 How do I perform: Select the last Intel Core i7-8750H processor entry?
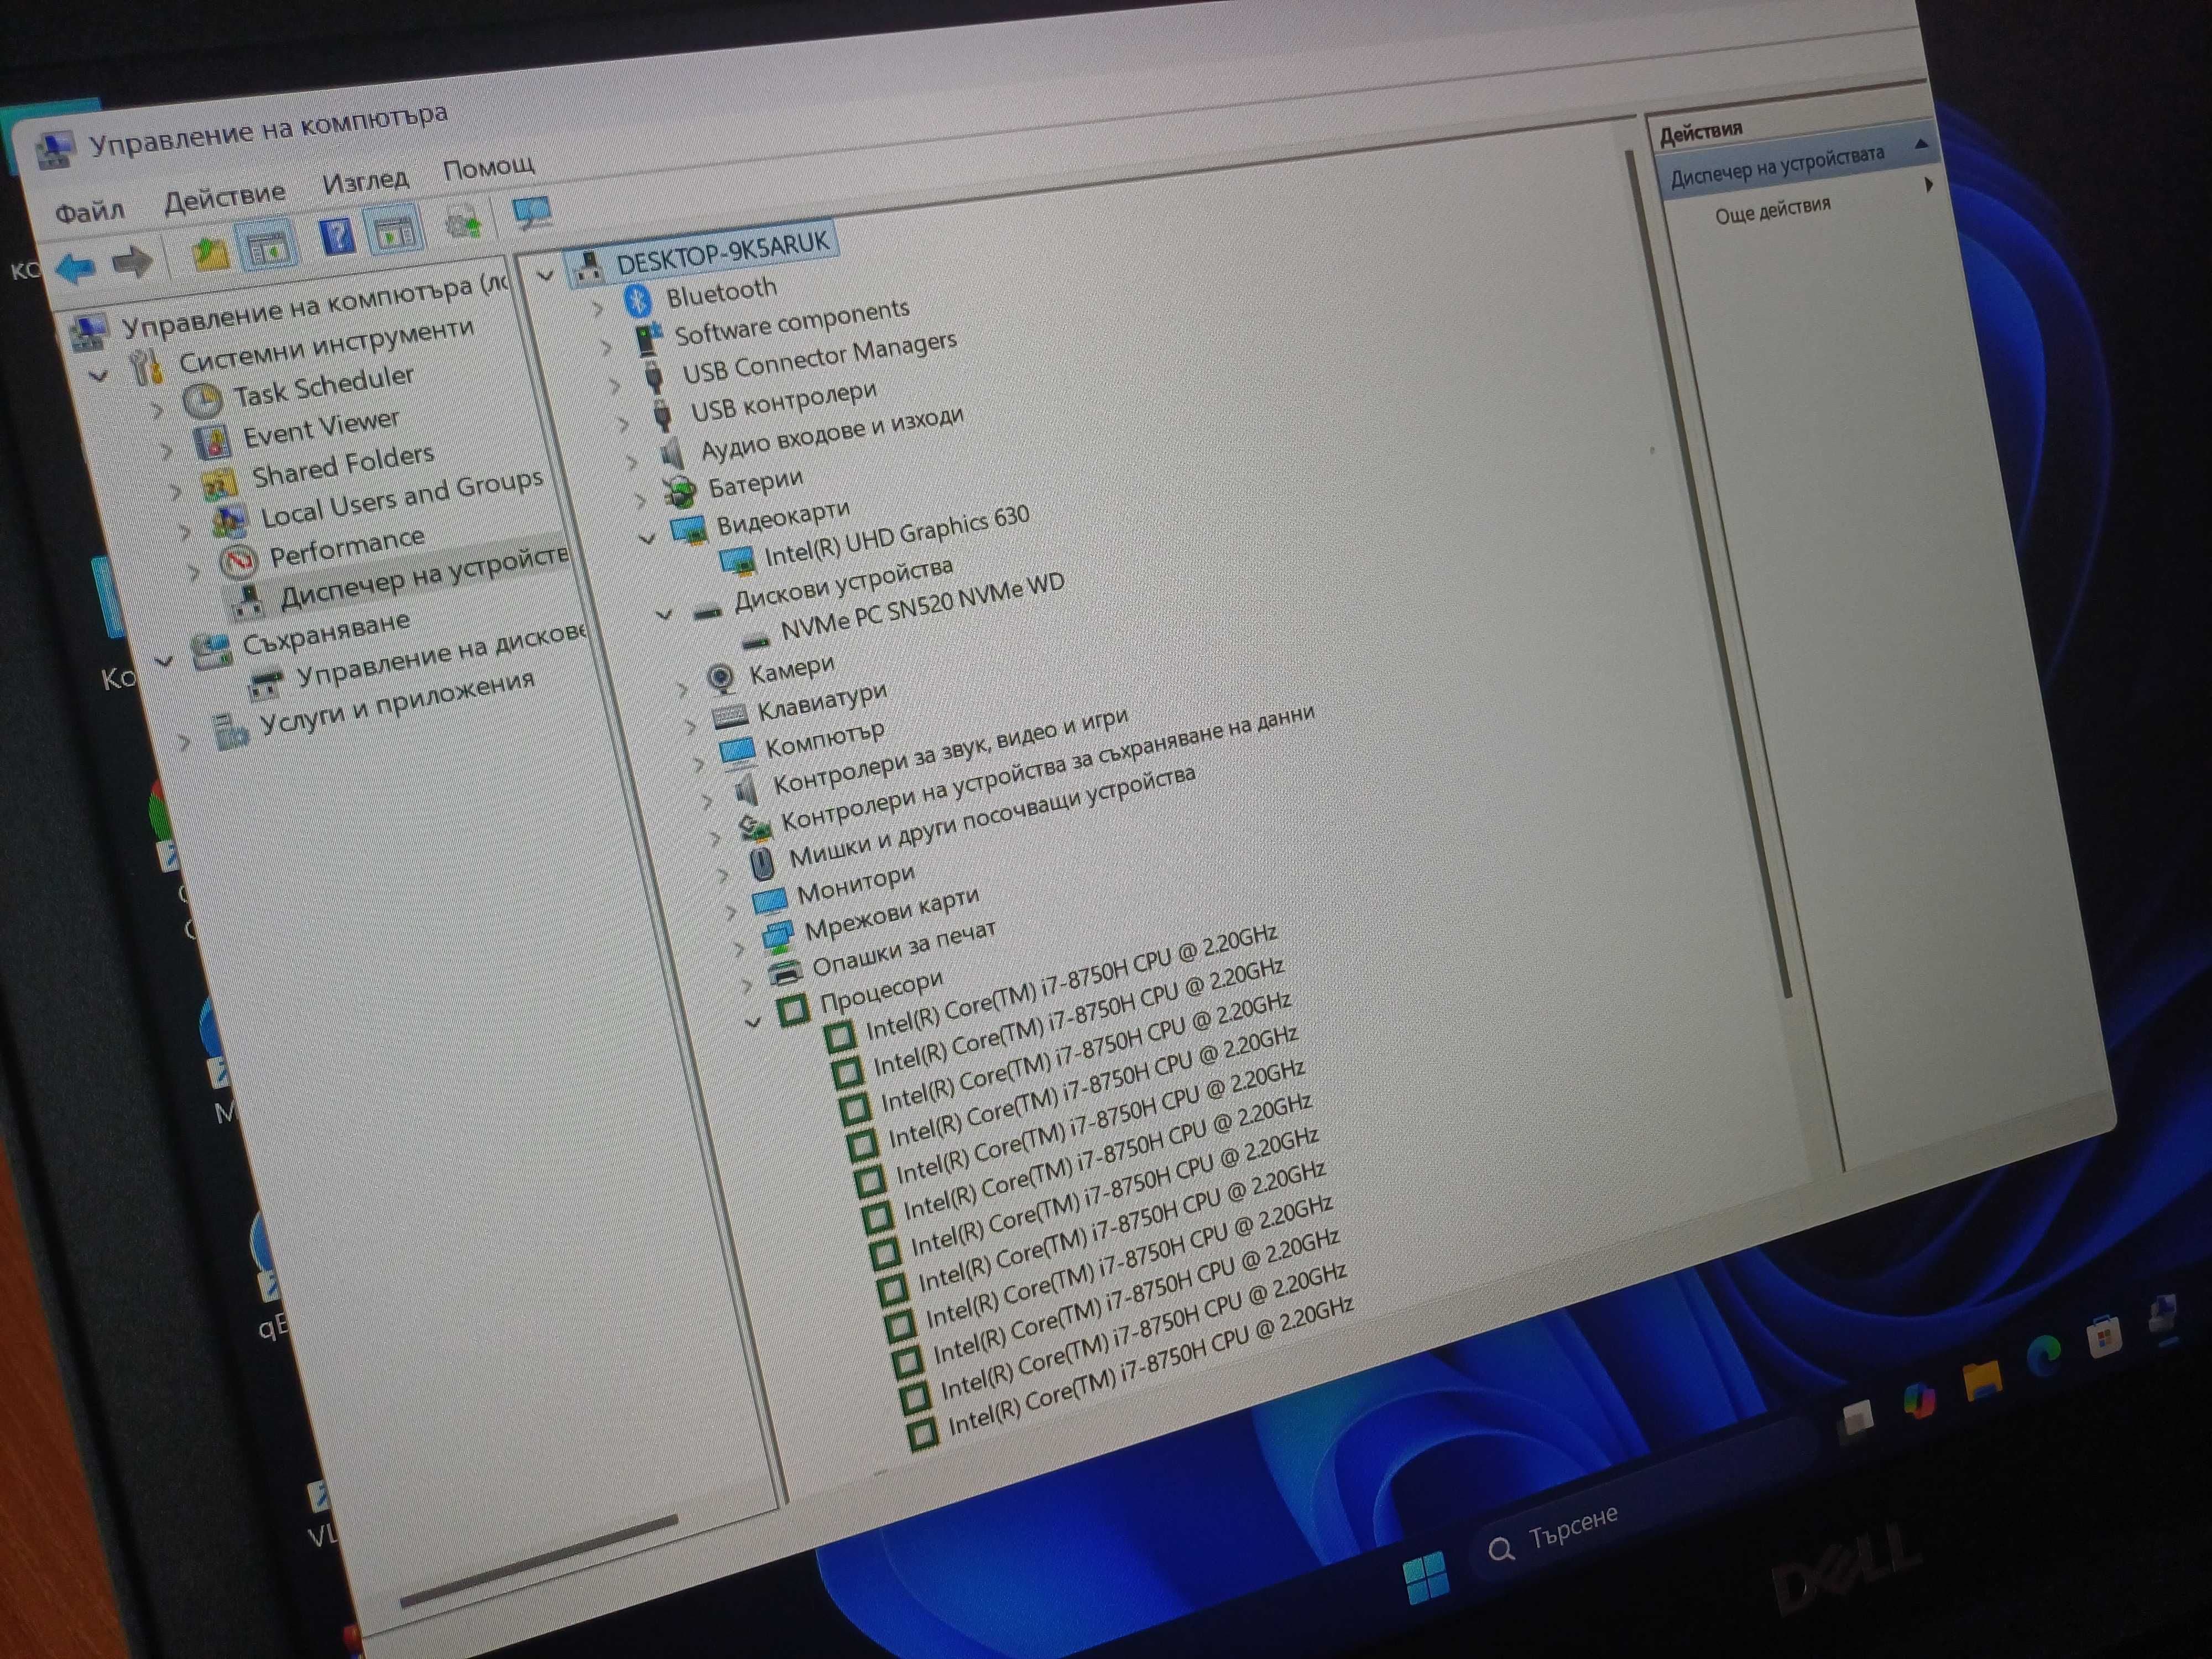[x=1150, y=1367]
